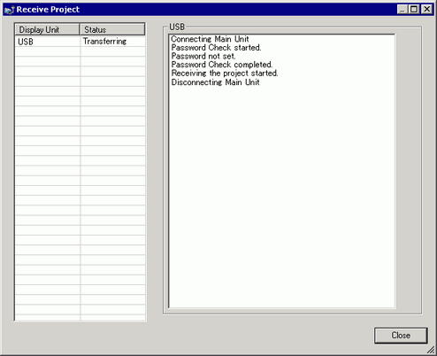Maximize the Receive Project window
Viewport: 437px width, 356px height.
[414, 10]
